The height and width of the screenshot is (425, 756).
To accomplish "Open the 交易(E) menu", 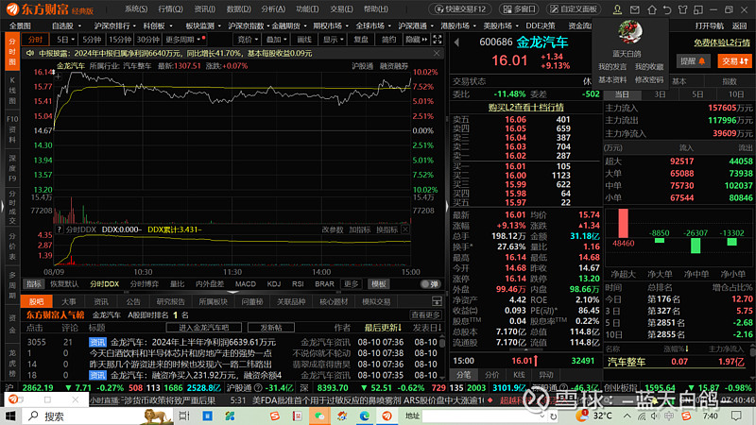I will click(341, 9).
